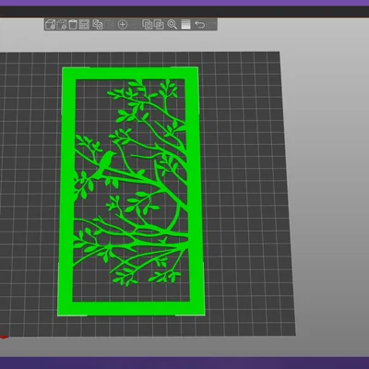Viewport: 369px width, 369px height.
Task: Click the Copy objects icon
Action: pos(98,24)
